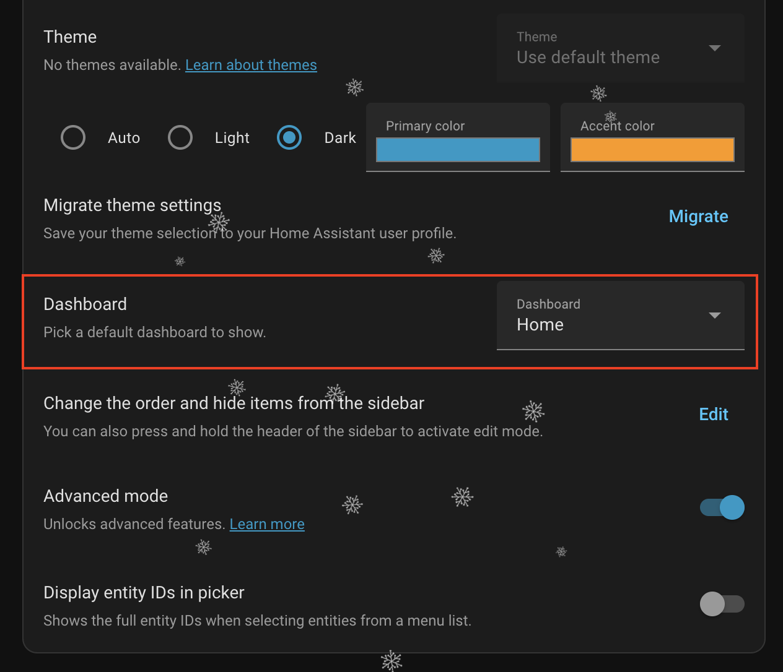Follow the 'Learn about themes' link
Screen dimensions: 783x672
(x=251, y=65)
